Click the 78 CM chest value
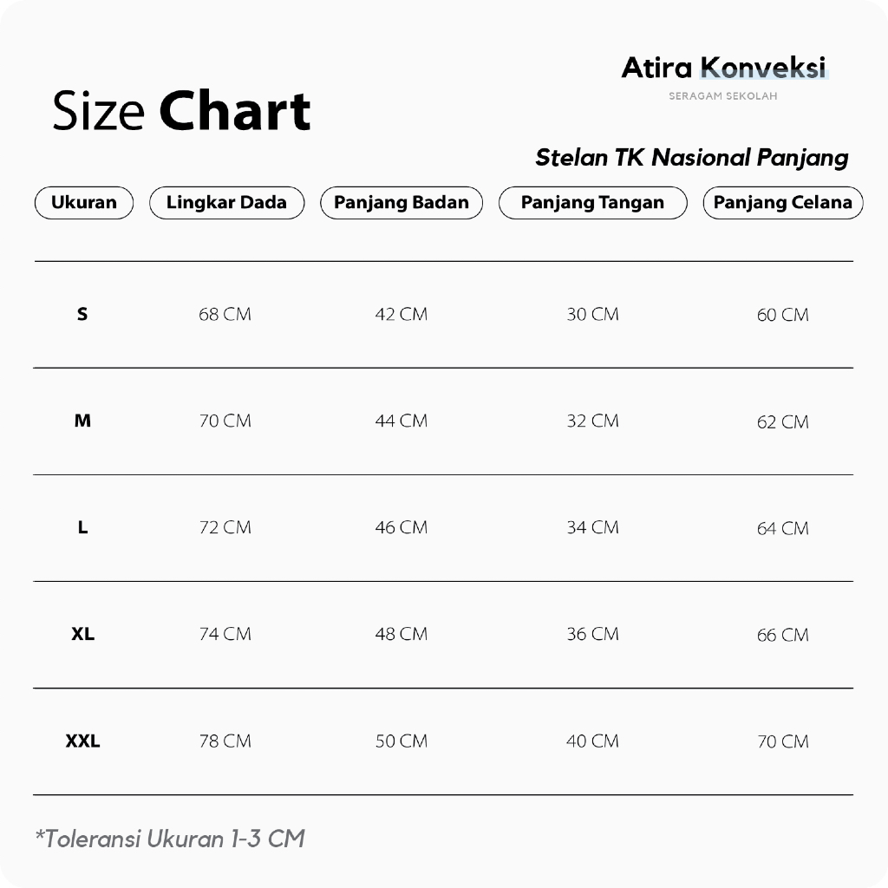Image resolution: width=888 pixels, height=888 pixels. pos(225,741)
